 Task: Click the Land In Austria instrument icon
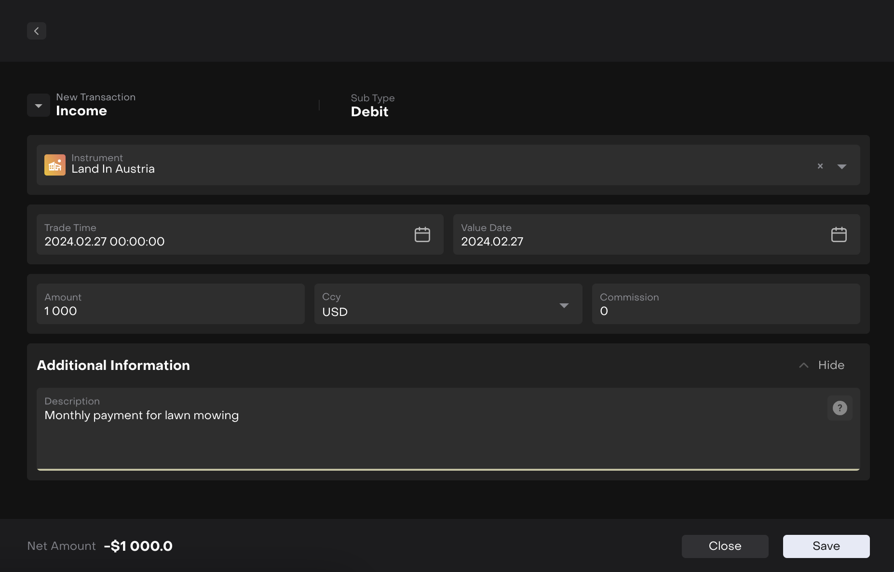point(55,164)
